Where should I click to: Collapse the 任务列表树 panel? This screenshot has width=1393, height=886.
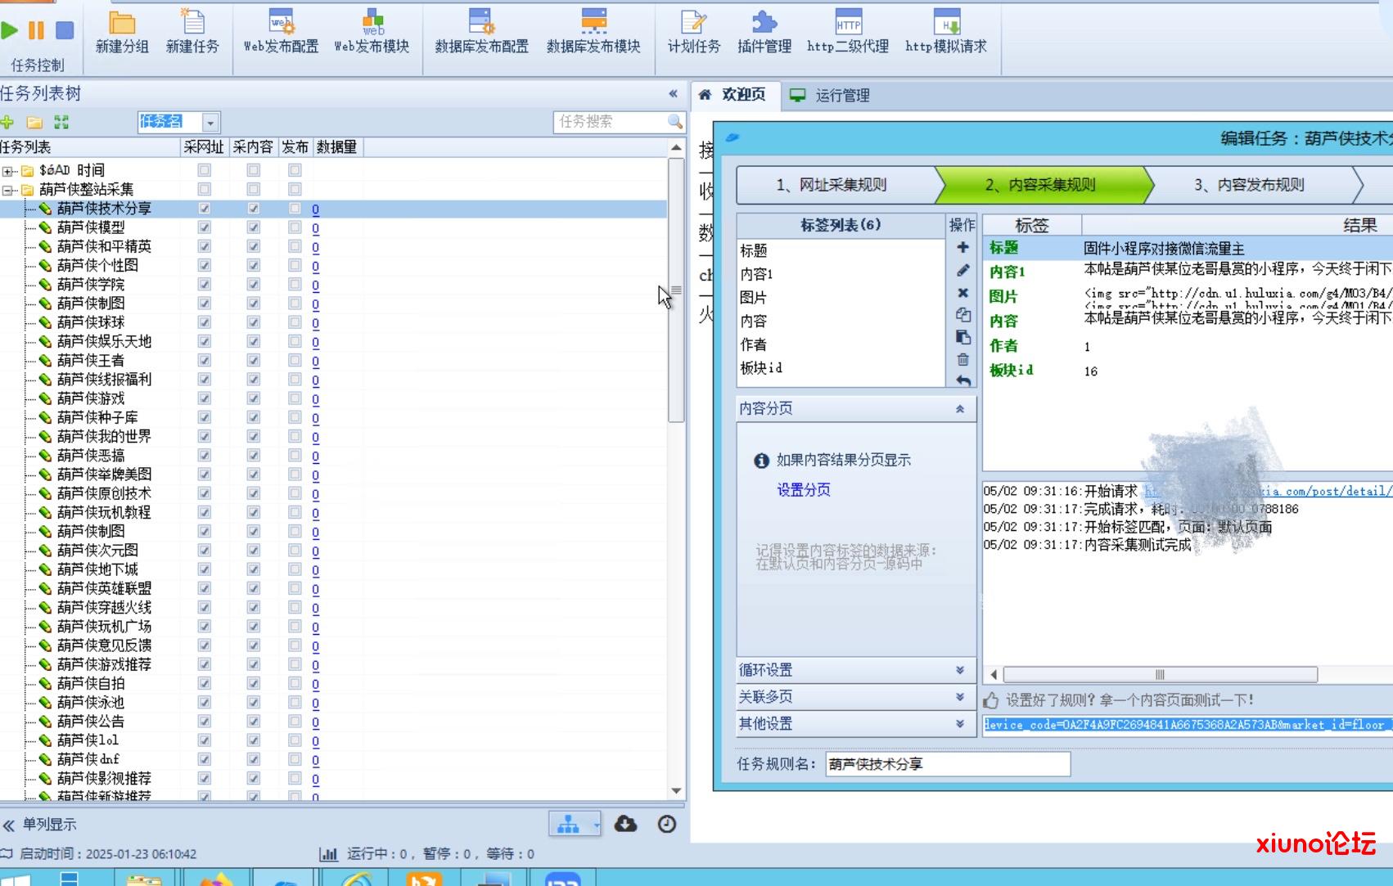click(674, 94)
